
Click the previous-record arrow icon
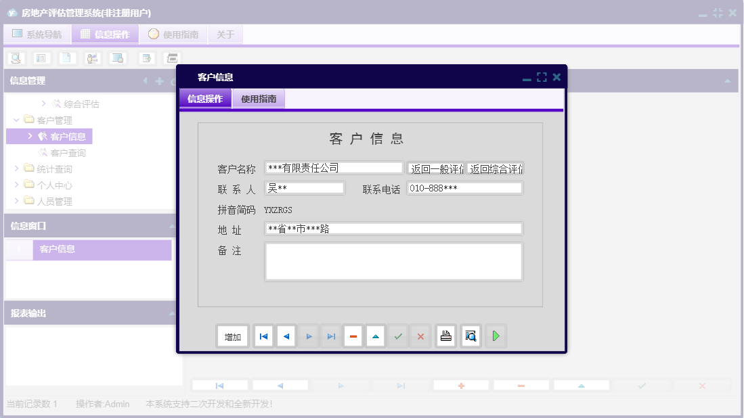click(x=286, y=335)
